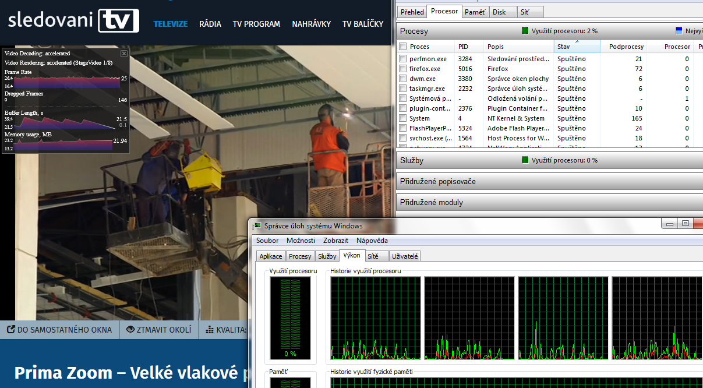Switch to Paměť tab in Resource Monitor
The width and height of the screenshot is (703, 388).
(x=475, y=12)
